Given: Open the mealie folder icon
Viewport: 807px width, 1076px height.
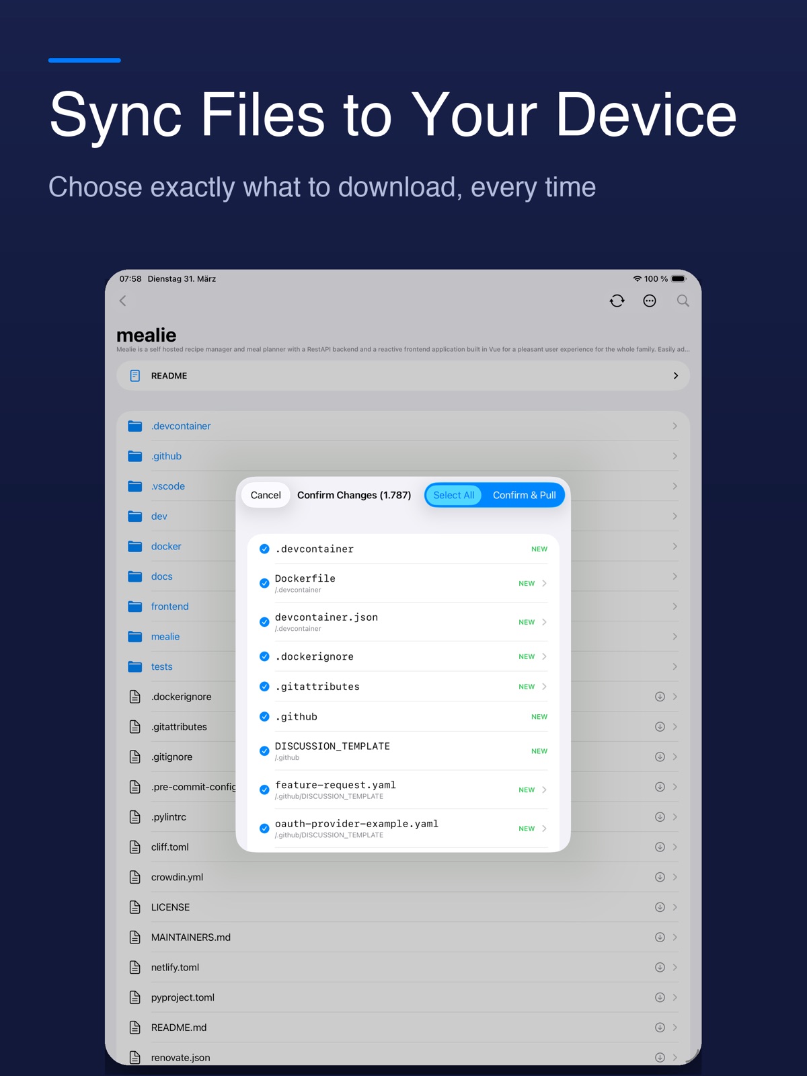Looking at the screenshot, I should (135, 636).
